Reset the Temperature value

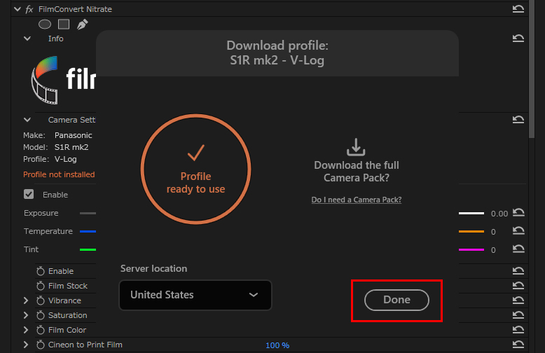(518, 230)
